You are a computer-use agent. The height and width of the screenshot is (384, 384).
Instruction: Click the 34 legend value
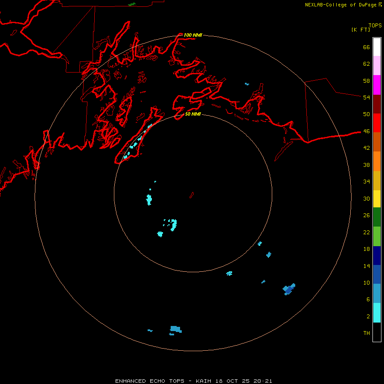367,181
